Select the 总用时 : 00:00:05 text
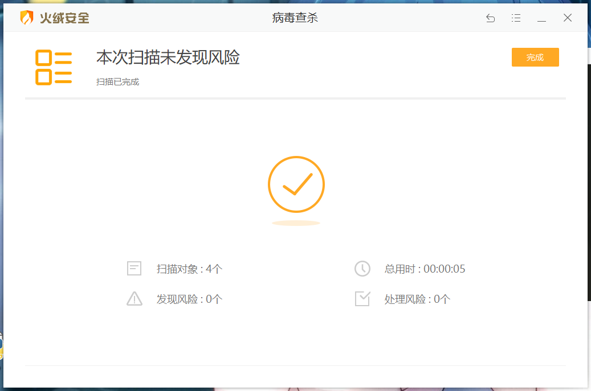Screen dimensions: 591x391 (x=425, y=269)
